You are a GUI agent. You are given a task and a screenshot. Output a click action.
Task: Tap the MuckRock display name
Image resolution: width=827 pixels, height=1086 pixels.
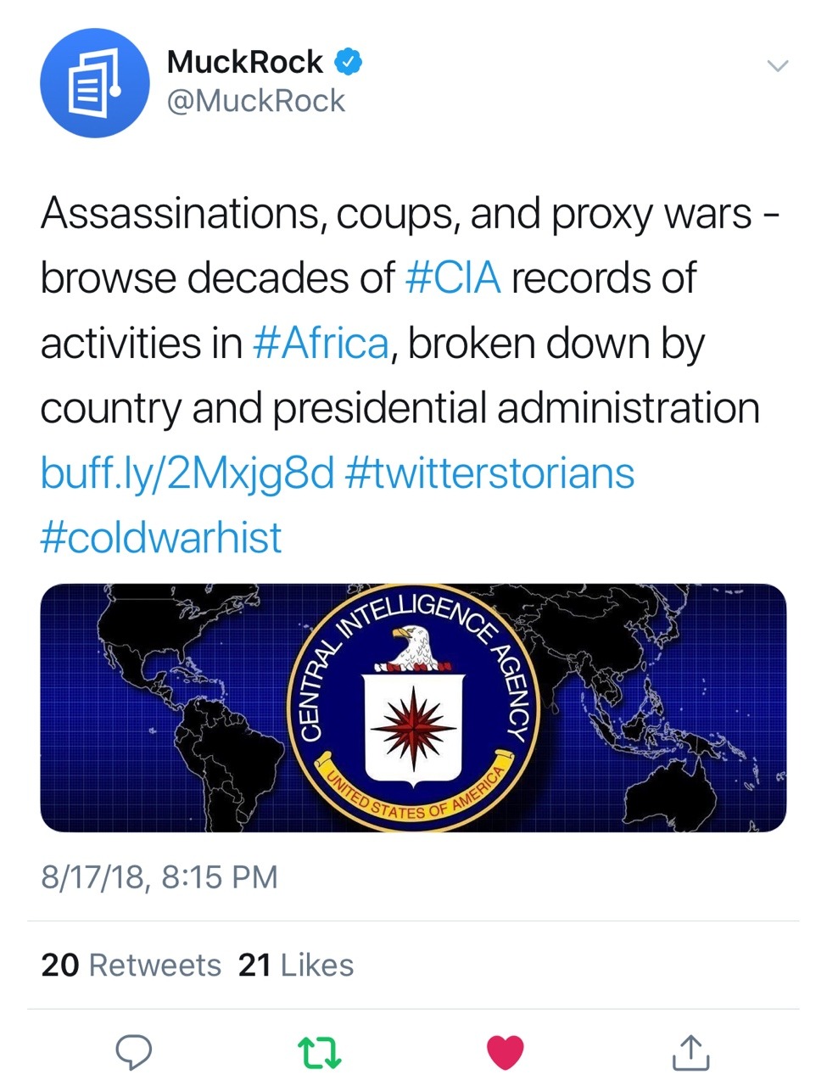[x=244, y=61]
